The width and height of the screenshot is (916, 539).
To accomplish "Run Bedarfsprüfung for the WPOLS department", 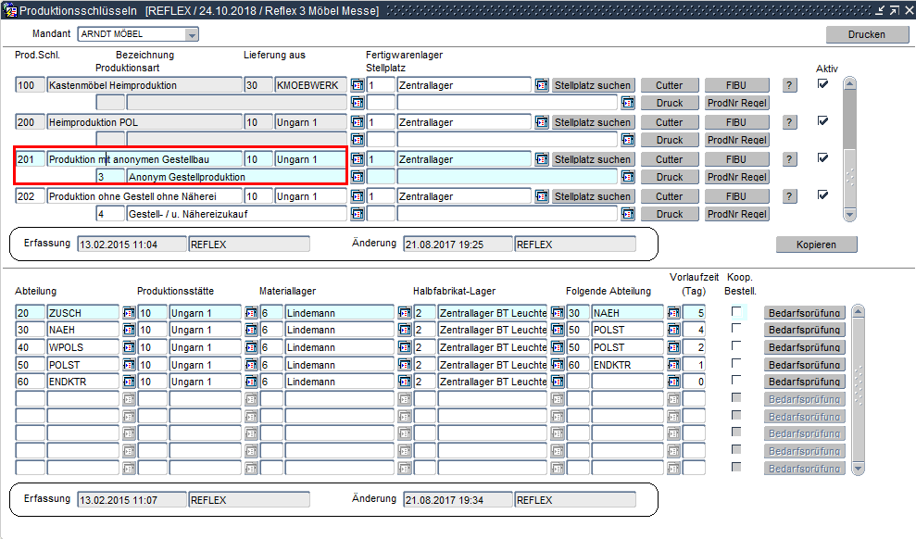I will pyautogui.click(x=804, y=347).
